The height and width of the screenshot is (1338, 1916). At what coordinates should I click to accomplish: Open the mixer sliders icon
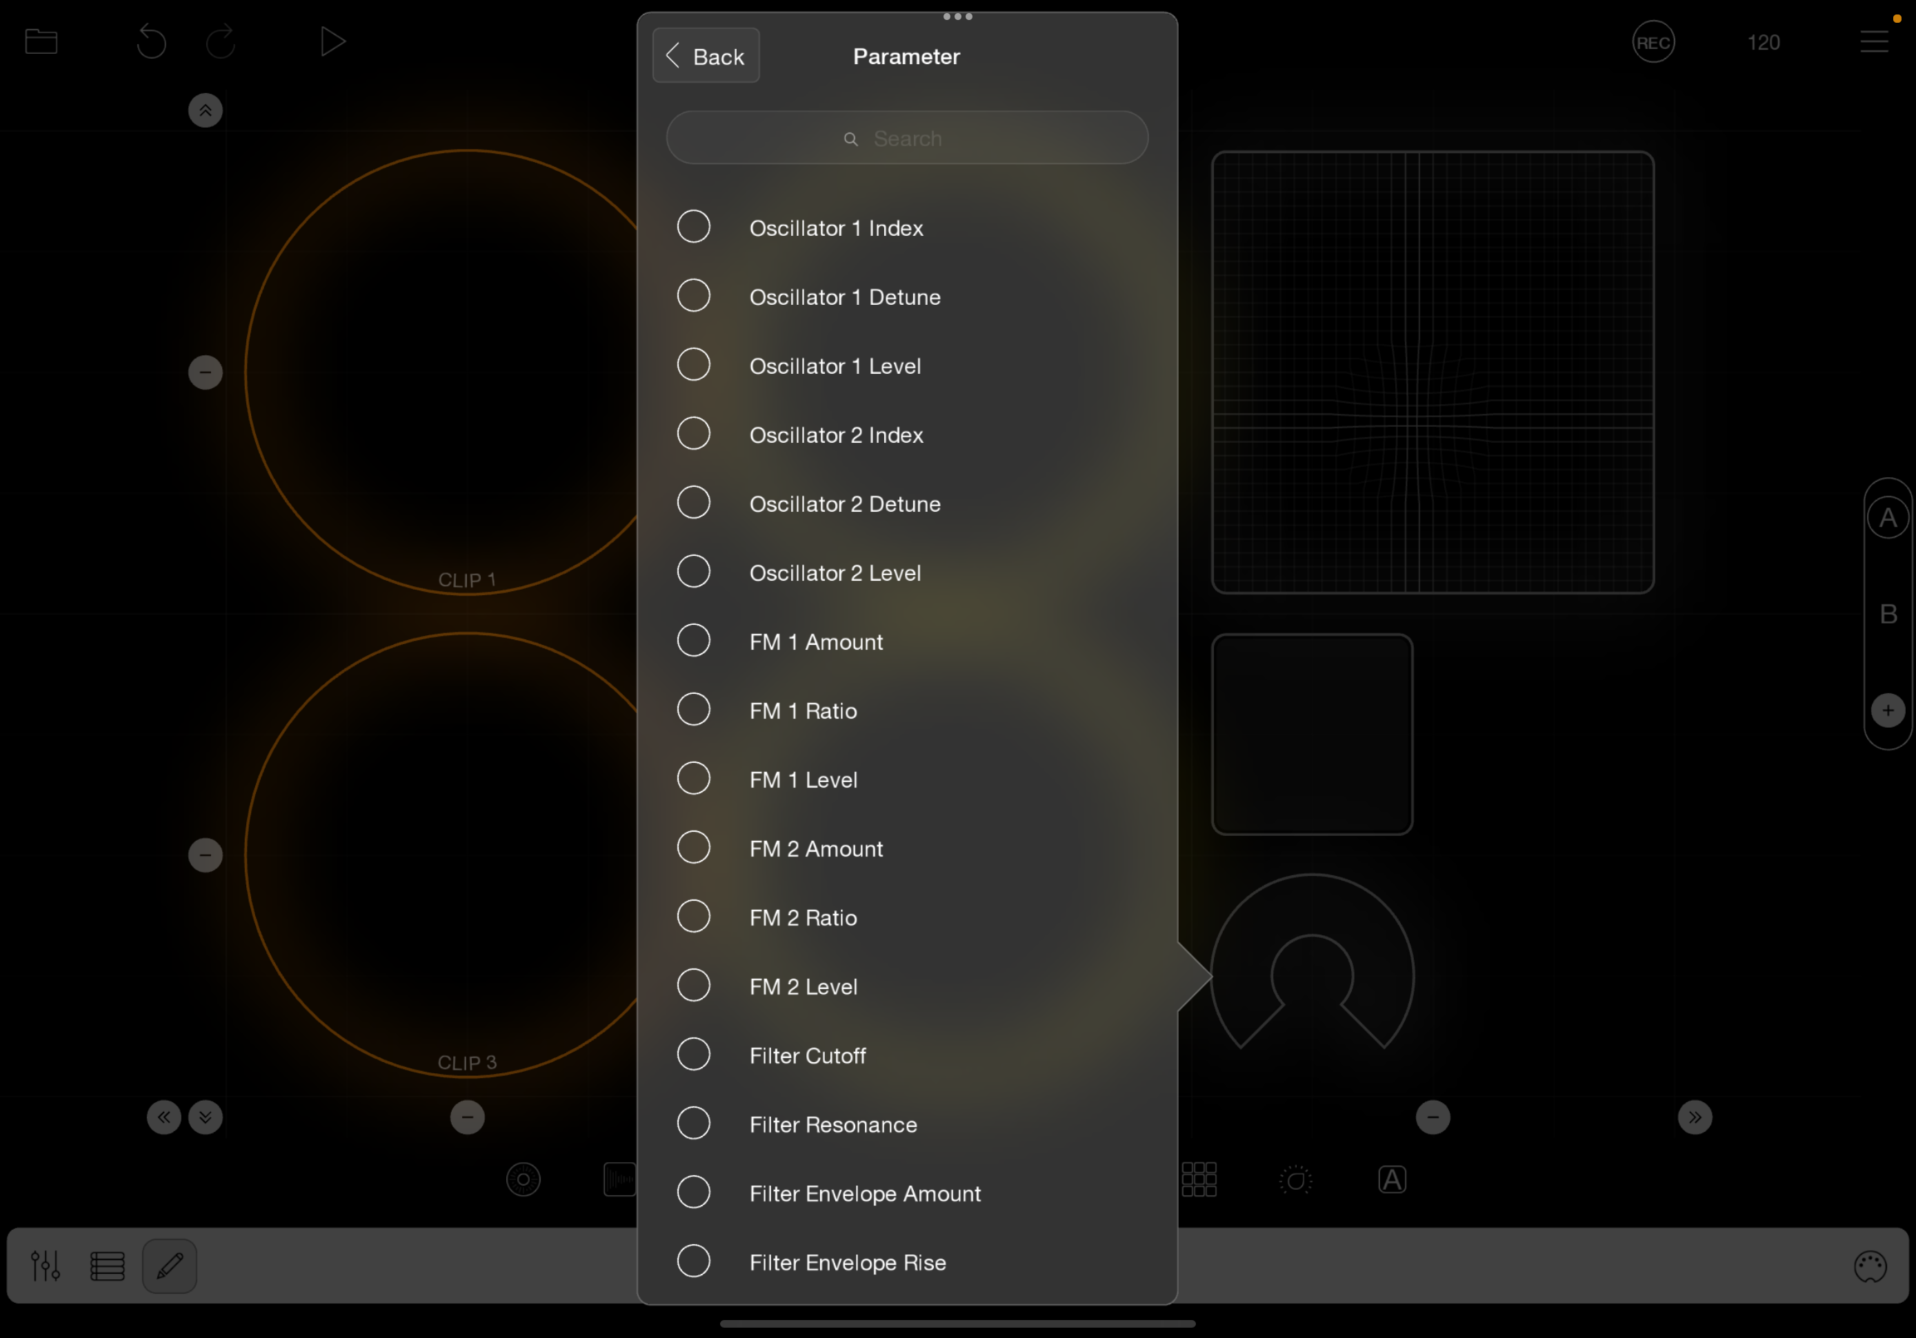point(45,1266)
